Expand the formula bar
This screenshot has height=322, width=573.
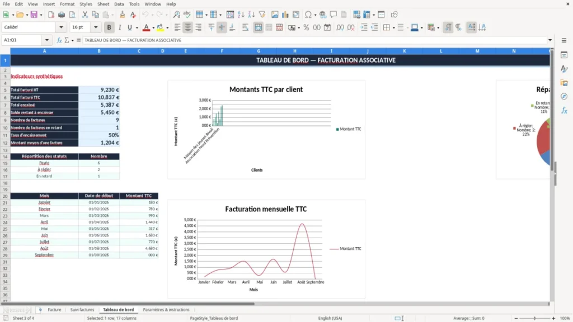[550, 40]
